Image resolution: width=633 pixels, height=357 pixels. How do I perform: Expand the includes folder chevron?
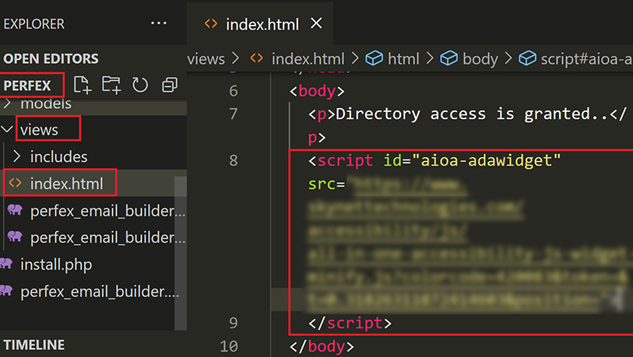(16, 156)
